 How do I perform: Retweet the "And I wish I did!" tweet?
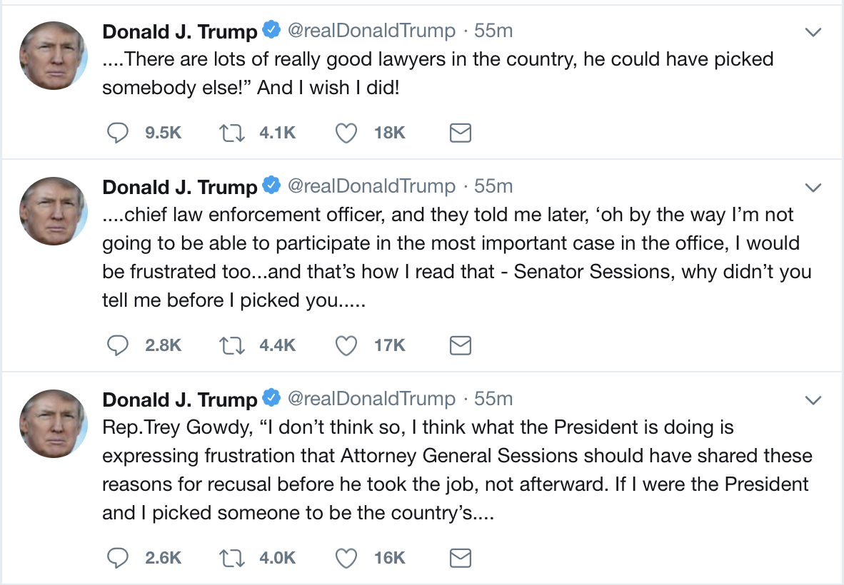[232, 133]
